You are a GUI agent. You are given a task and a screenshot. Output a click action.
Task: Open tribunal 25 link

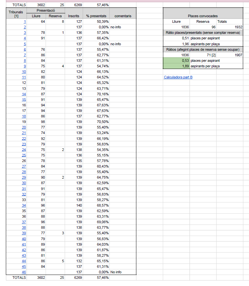(24, 155)
